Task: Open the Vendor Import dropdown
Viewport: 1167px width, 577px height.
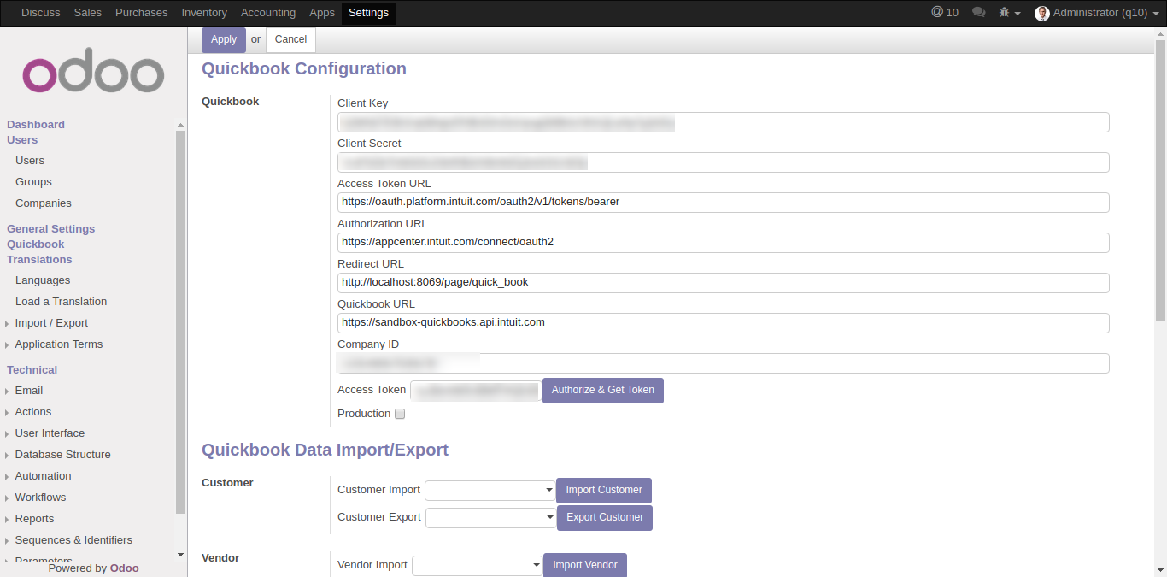Action: 478,566
